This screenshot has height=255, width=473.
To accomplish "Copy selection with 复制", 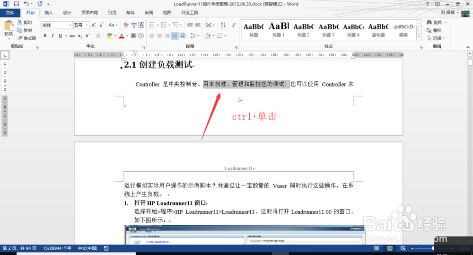I will click(x=25, y=30).
